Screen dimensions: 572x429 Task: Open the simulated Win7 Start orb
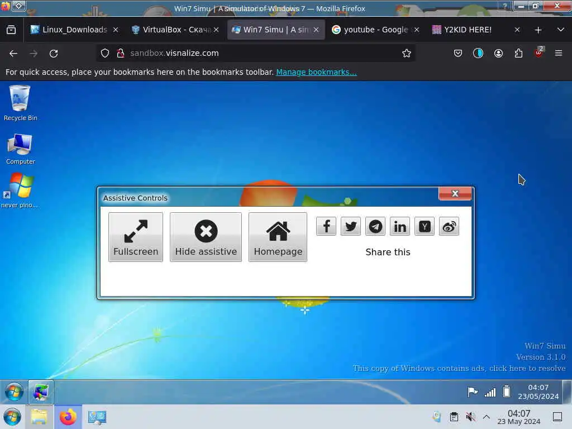(x=14, y=392)
